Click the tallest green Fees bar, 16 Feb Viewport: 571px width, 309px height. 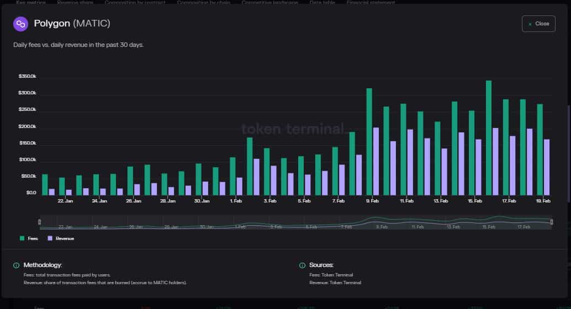point(489,138)
